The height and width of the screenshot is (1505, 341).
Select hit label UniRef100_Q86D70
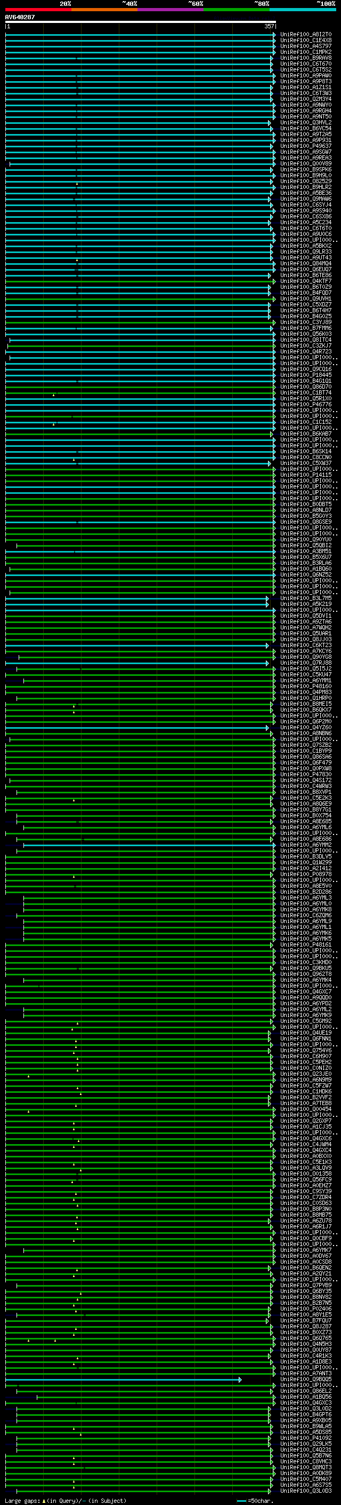306,387
